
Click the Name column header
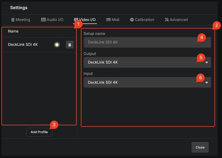[x=13, y=31]
